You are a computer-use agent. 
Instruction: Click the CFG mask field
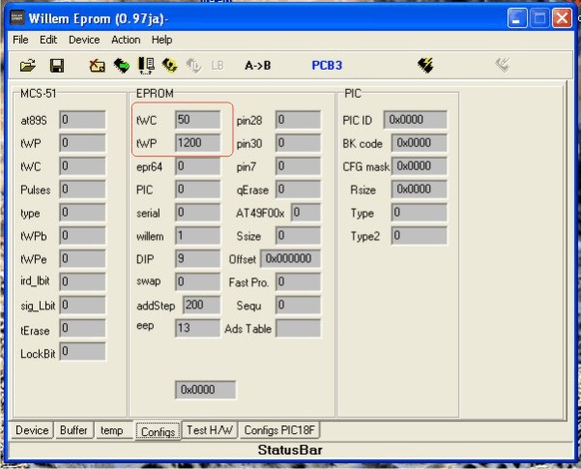coord(420,166)
